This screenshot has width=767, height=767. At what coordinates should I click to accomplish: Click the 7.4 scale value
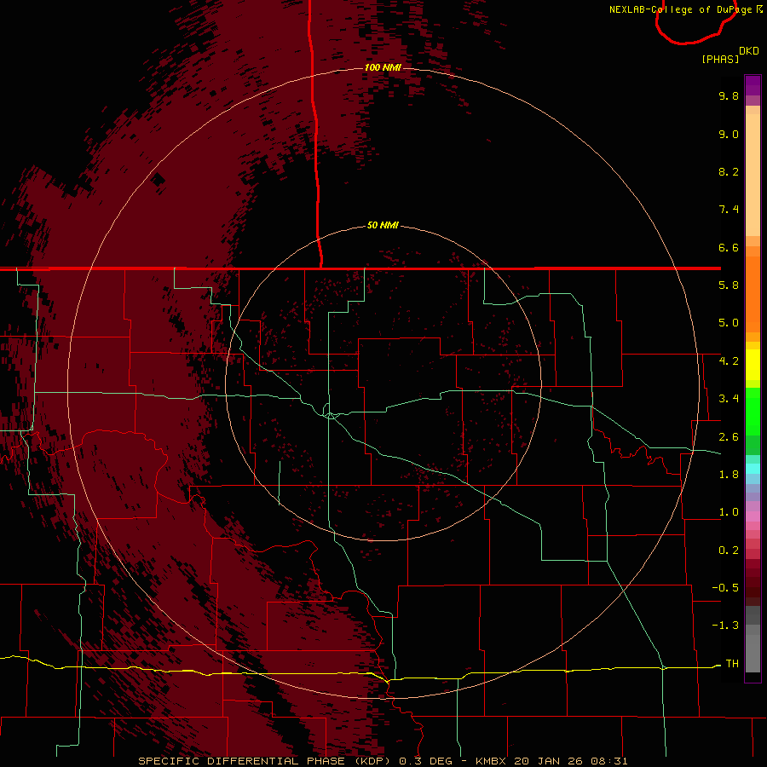coord(729,210)
